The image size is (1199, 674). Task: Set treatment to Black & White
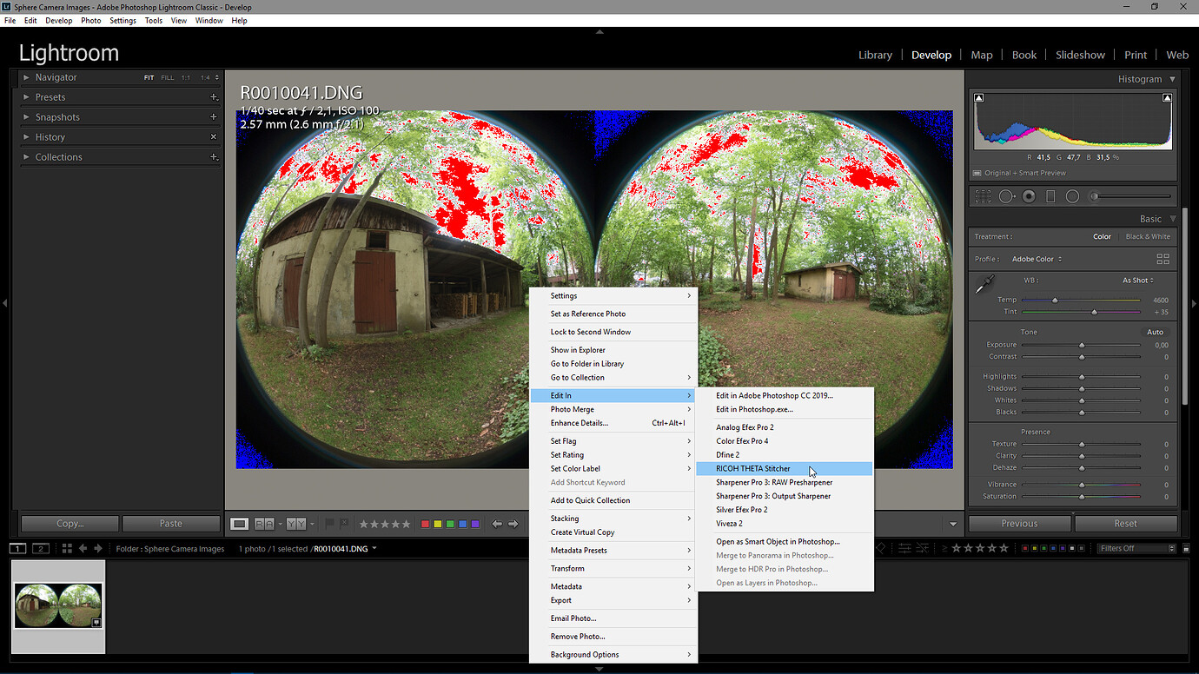[1148, 236]
